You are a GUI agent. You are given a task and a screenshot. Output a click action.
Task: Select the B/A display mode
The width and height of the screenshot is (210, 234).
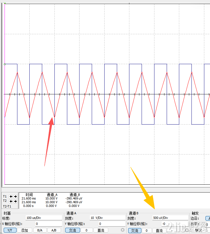click(40, 230)
